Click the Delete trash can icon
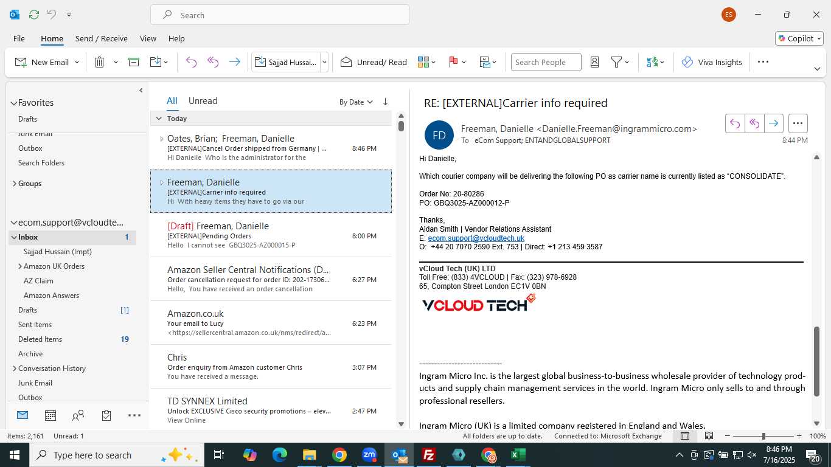Viewport: 831px width, 467px height. [x=100, y=62]
